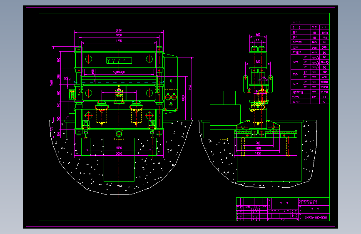Select the 580 dimension in side view
This screenshot has width=361, height=234.
258,62
